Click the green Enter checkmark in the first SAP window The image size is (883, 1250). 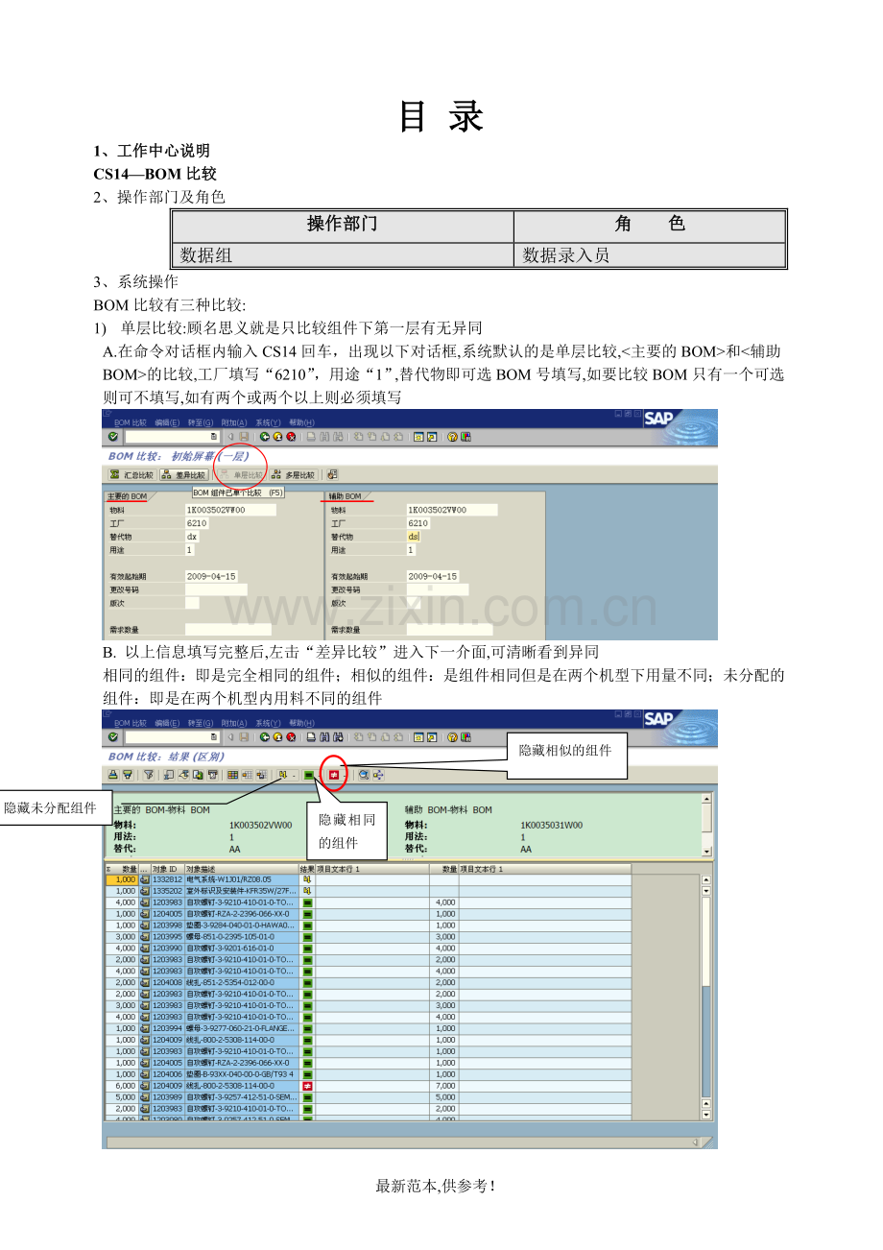[x=113, y=436]
